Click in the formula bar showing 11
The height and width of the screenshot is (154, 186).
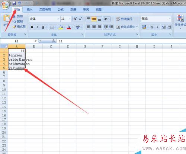121,41
